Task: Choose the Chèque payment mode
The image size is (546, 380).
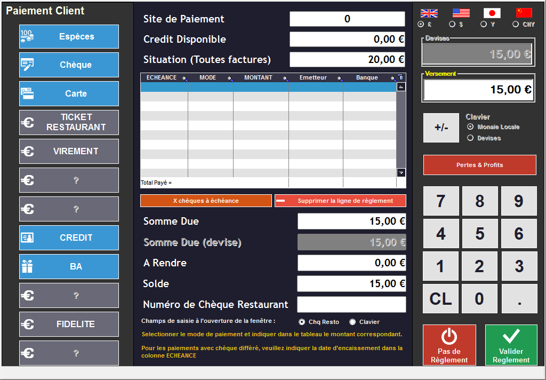Action: 69,65
